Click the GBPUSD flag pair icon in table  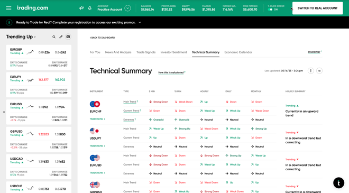click(x=95, y=185)
